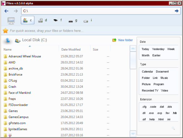Enable the .exe extension filter

pyautogui.click(x=151, y=113)
